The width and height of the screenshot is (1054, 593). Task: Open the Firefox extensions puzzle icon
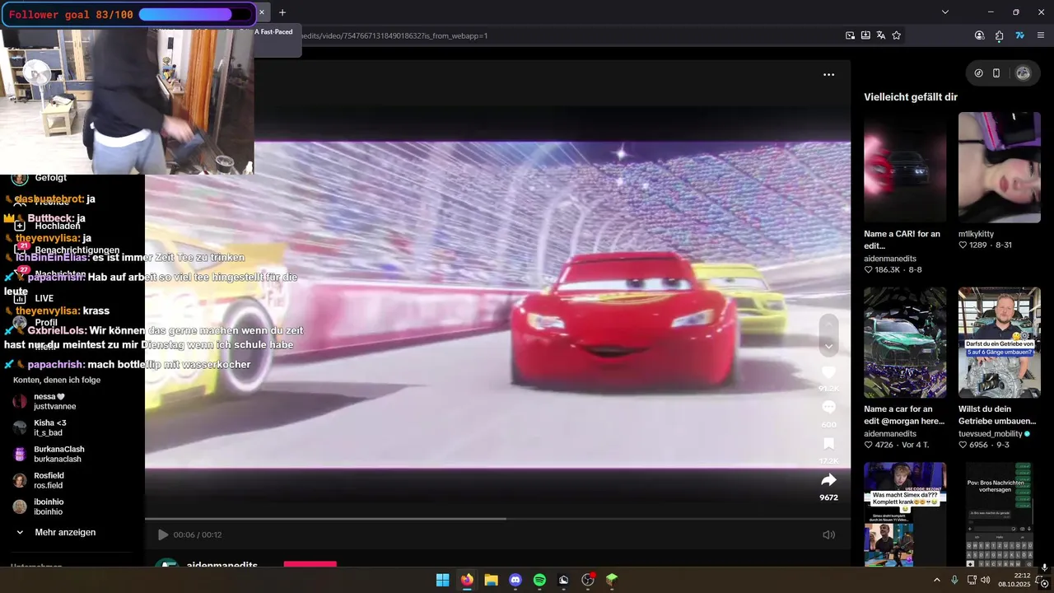tap(1000, 35)
